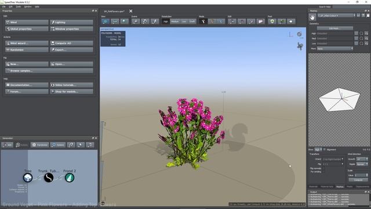Set resolution to Draft
Screen dimensions: 371x209
[192, 21]
